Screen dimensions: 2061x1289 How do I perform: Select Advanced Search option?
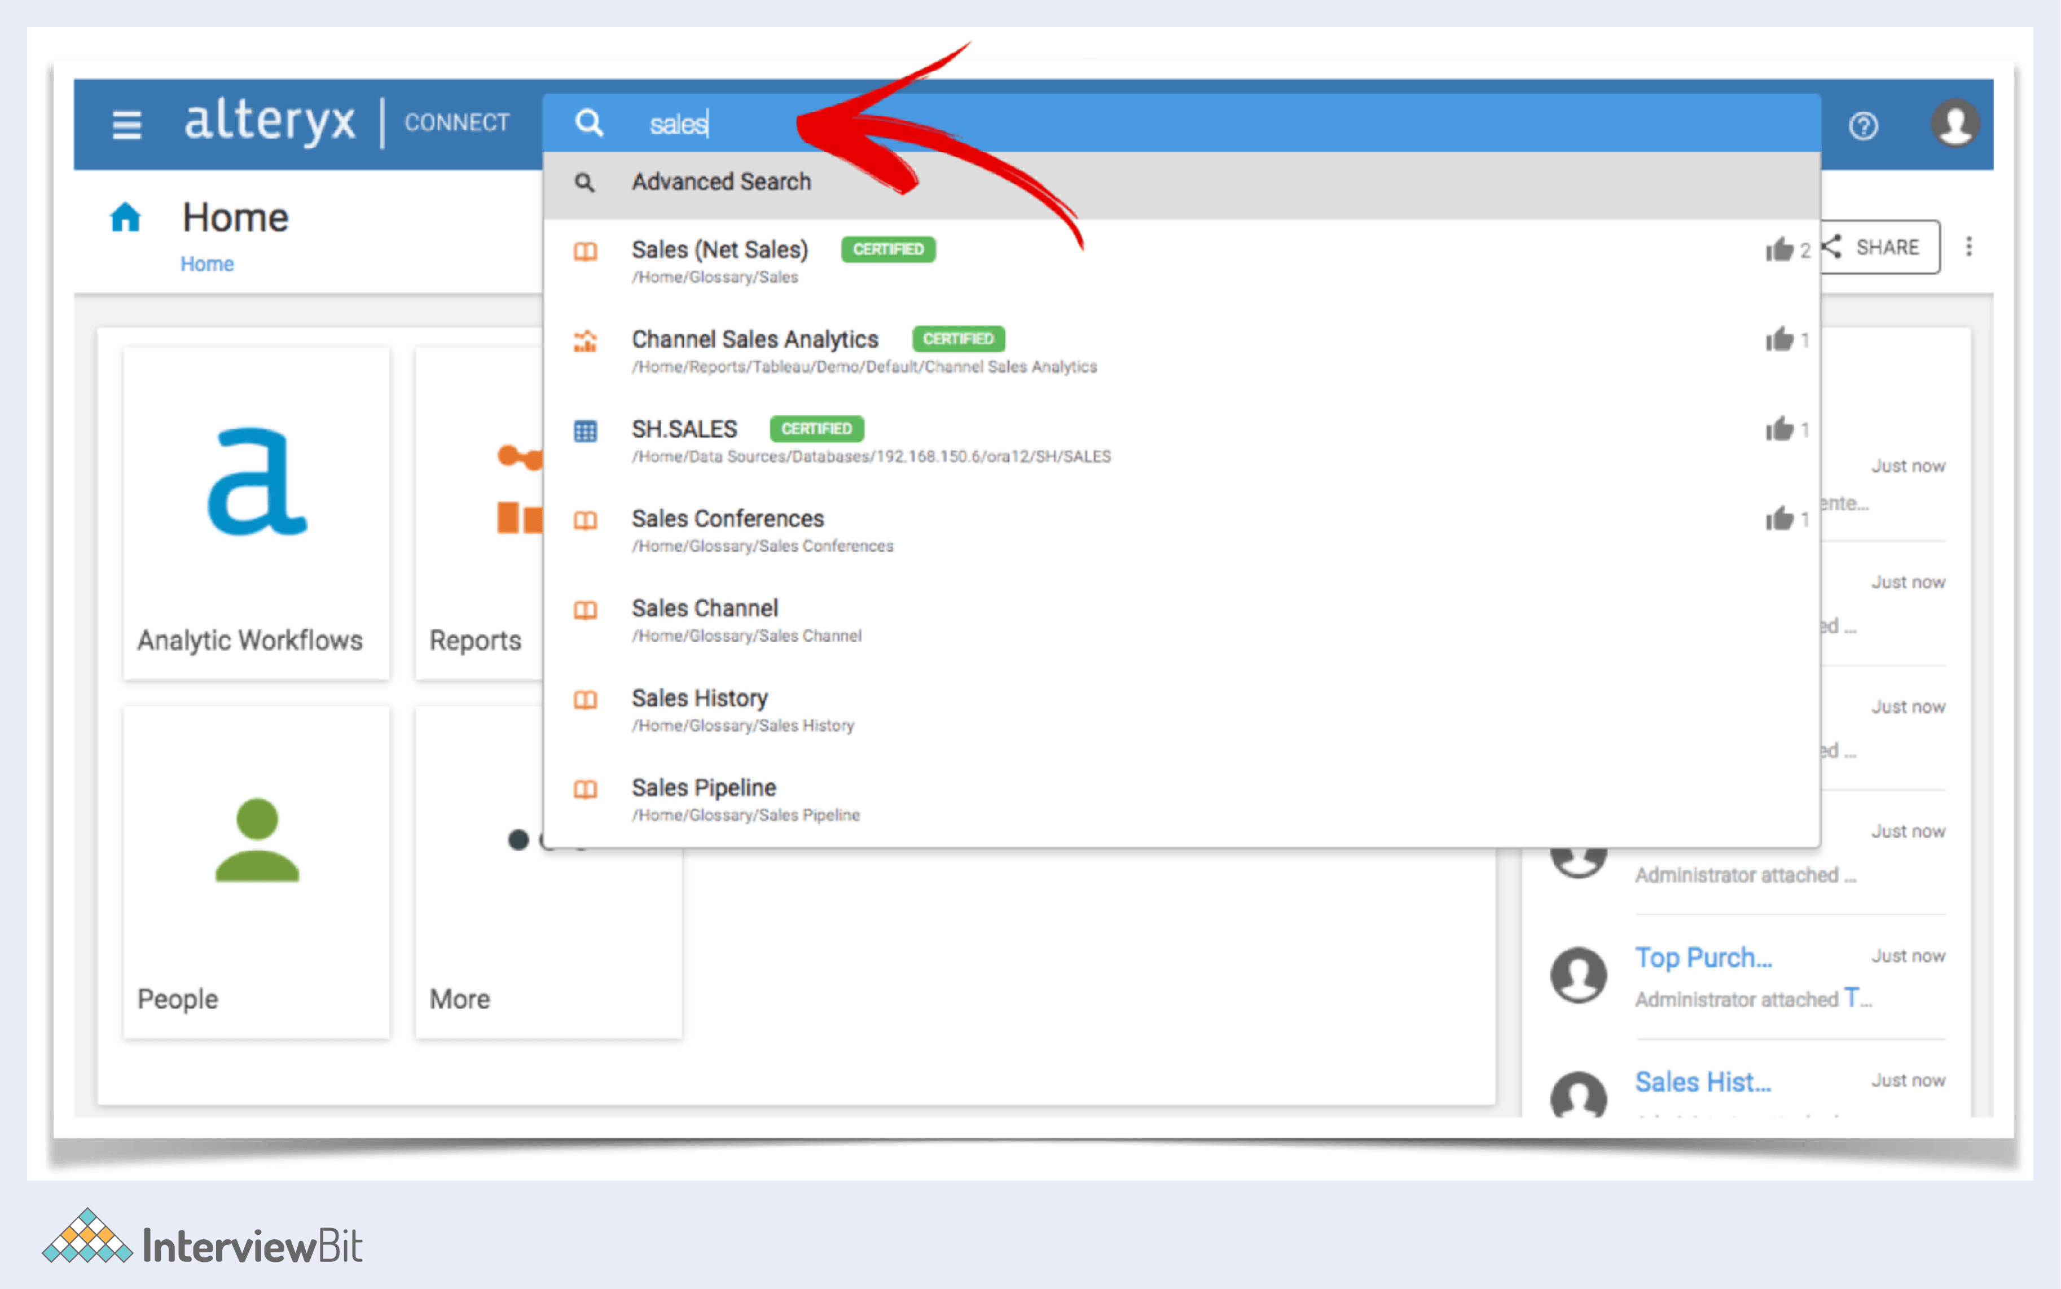1183,186
